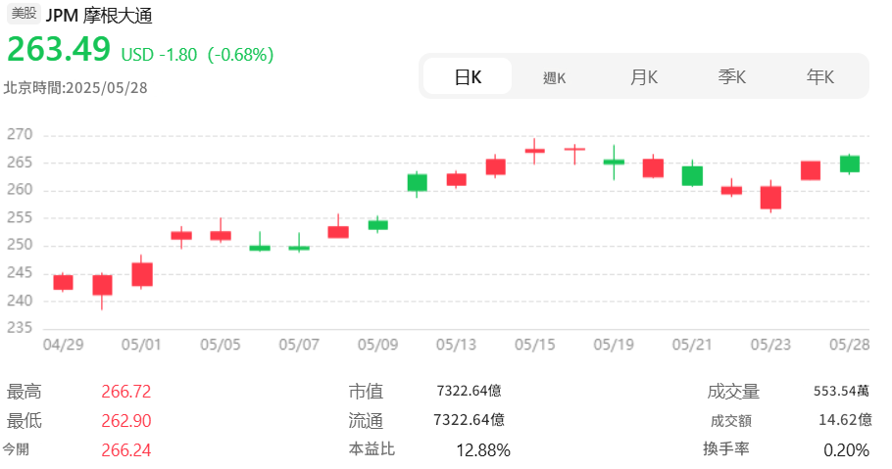Click the 05/19 green candlestick
Screen dimensions: 892x469
pos(614,162)
